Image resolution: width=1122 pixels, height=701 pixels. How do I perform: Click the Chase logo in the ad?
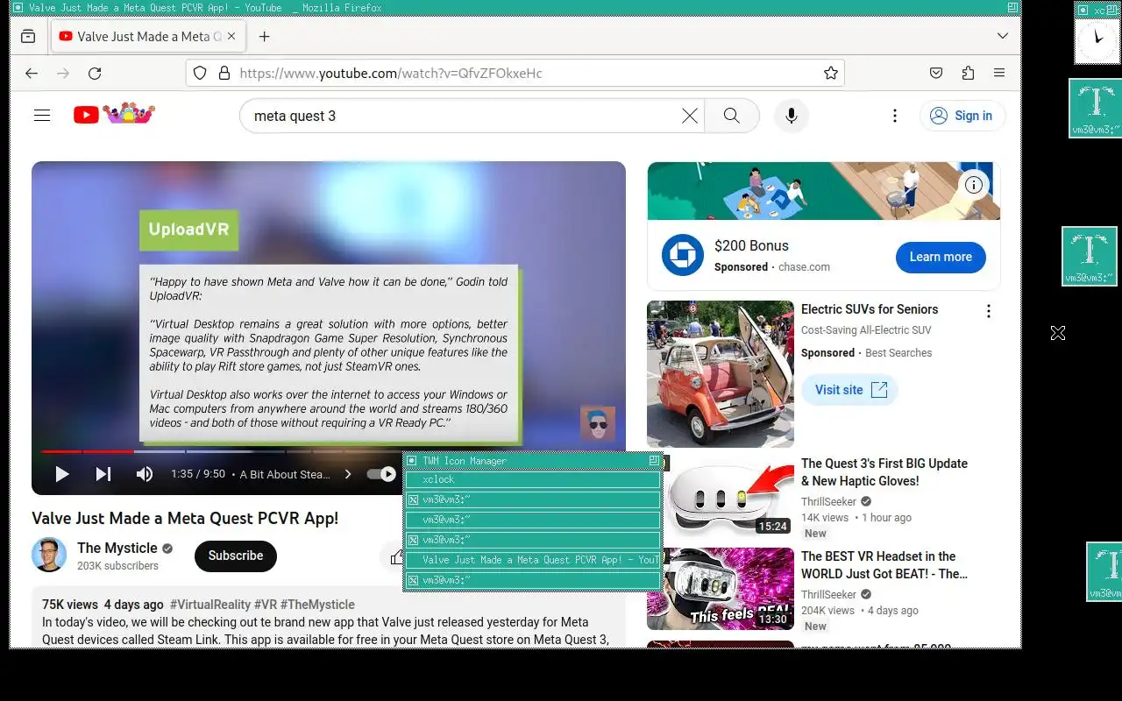pos(683,256)
